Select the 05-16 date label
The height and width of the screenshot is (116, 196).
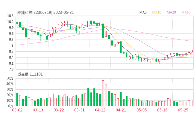(x=162, y=110)
